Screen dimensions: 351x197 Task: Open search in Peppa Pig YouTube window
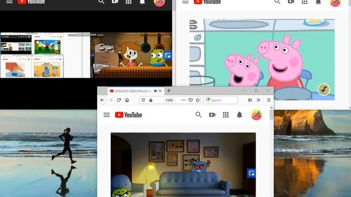point(277,2)
